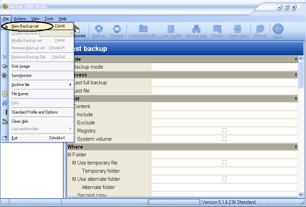Open the View menu
Viewport: 306px width, 207px height.
point(35,19)
